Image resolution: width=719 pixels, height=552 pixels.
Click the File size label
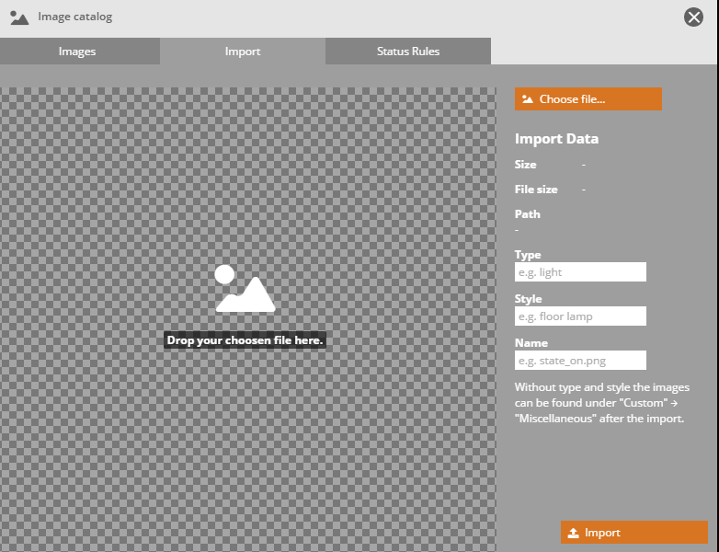[536, 190]
